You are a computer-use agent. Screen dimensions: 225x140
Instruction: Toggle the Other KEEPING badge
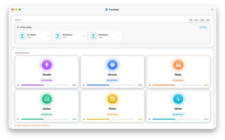178,115
